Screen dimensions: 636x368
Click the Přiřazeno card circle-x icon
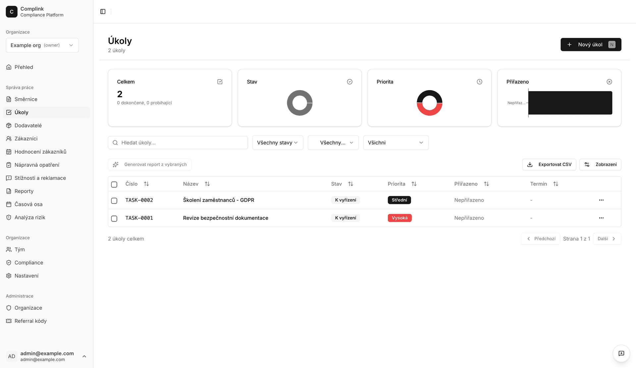tap(609, 82)
